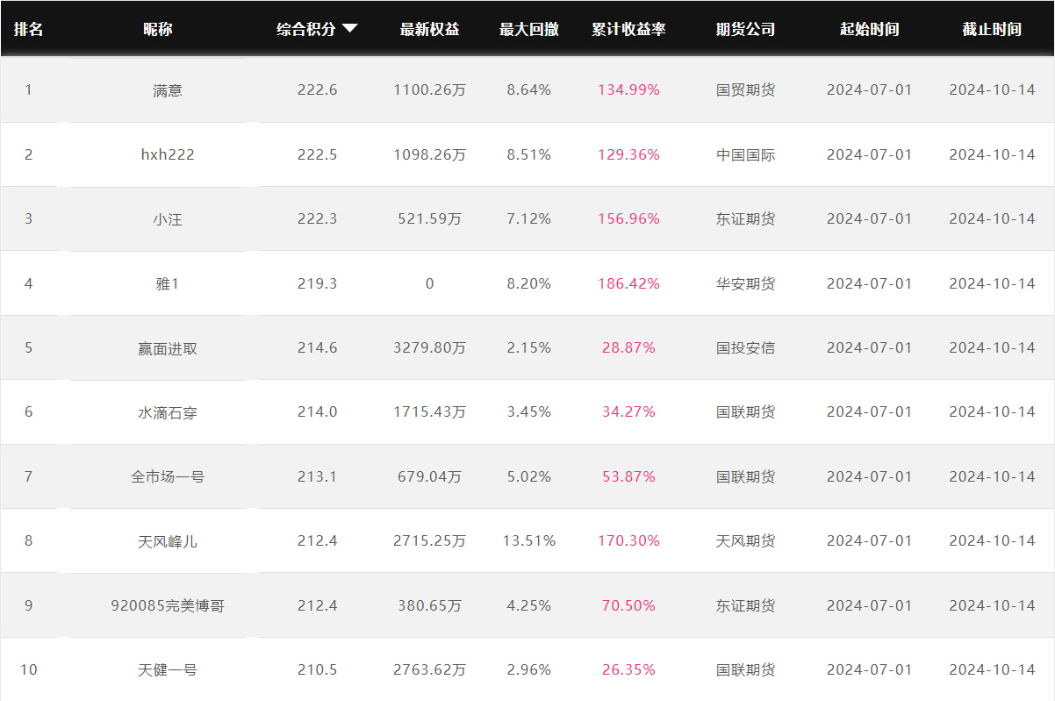Select the 累计收益率 column header
1055x701 pixels.
(628, 29)
